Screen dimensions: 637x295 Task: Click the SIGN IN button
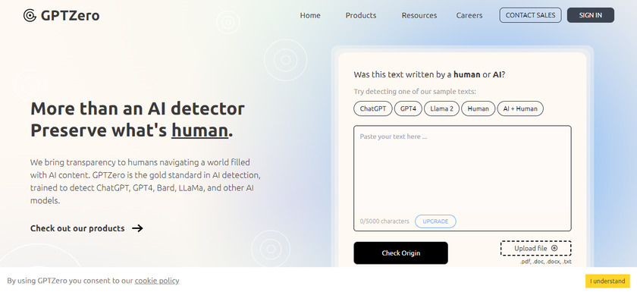click(x=590, y=15)
